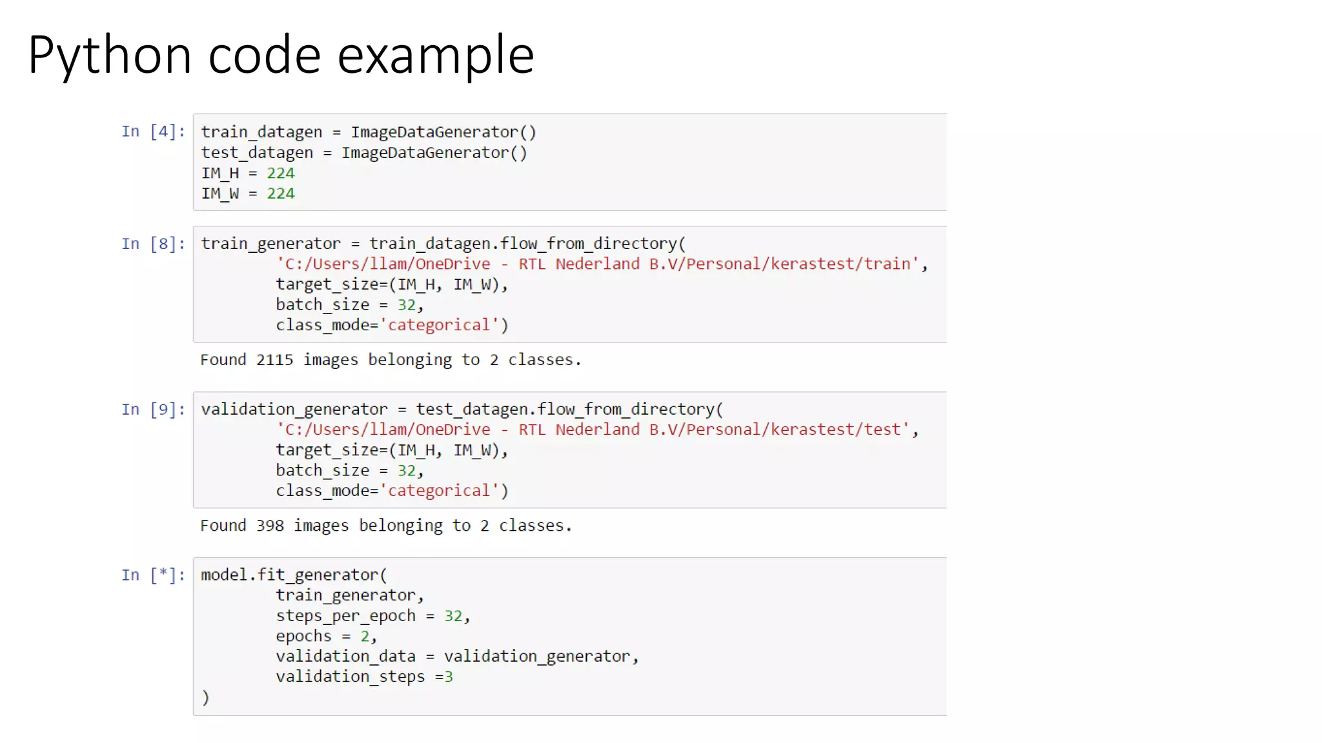
Task: Click the In [9] cell prompt
Action: [x=153, y=410]
